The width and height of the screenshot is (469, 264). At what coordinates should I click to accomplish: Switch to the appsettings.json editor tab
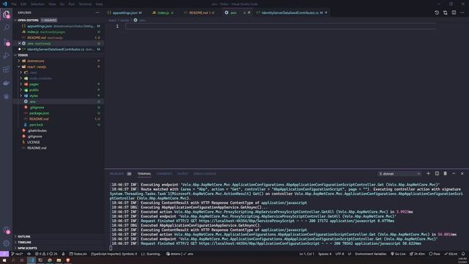pyautogui.click(x=125, y=12)
